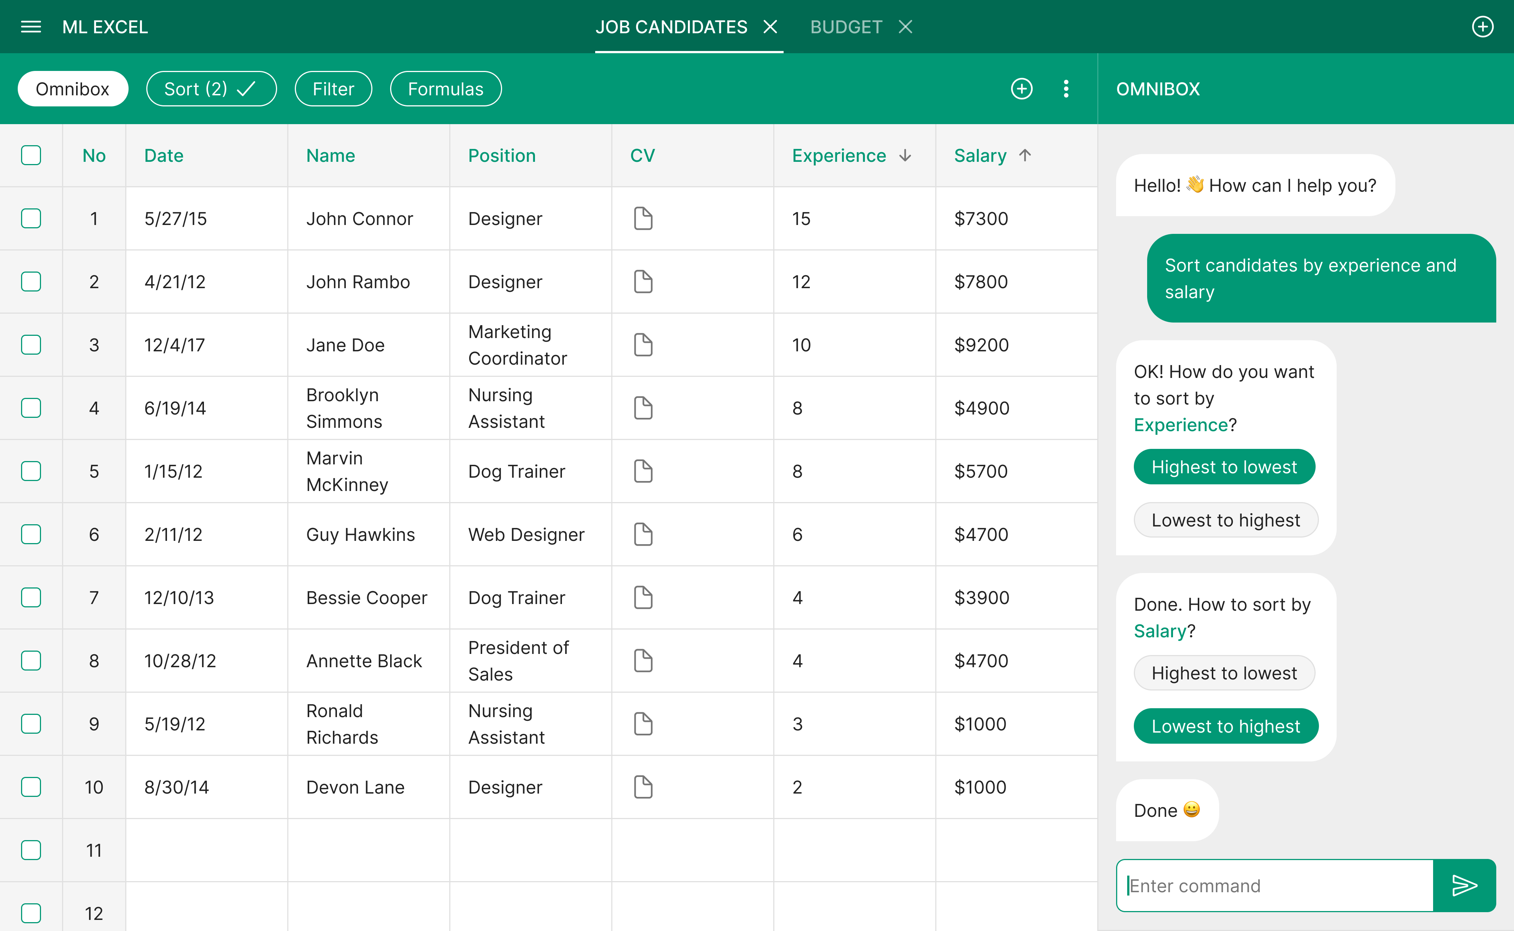Close the Job Candidates tab
The image size is (1514, 931).
[770, 27]
